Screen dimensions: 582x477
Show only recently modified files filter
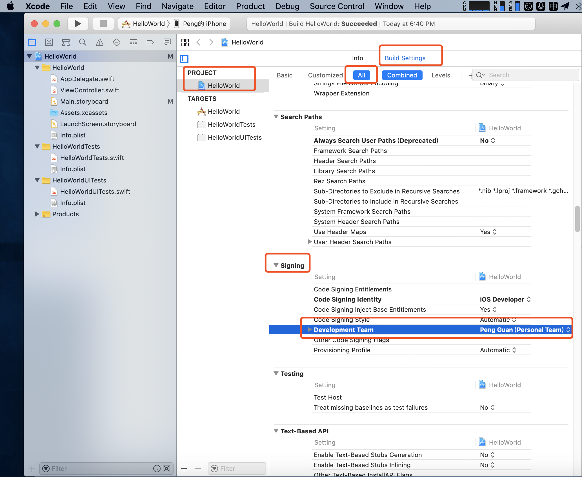157,469
